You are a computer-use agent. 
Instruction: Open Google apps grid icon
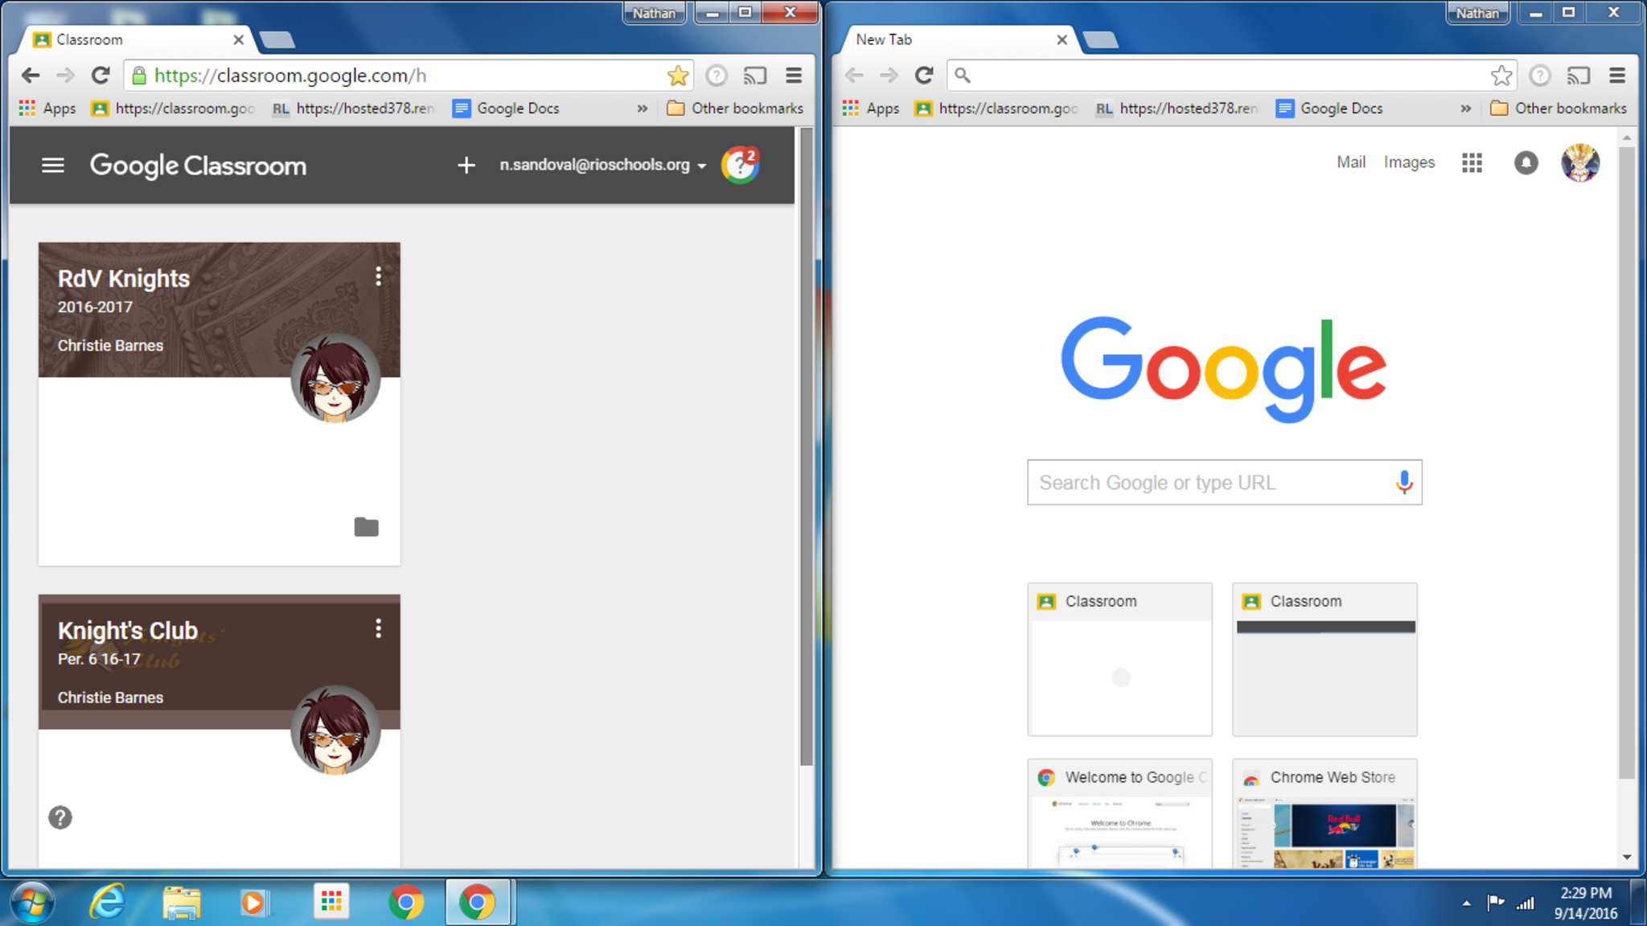click(1472, 163)
